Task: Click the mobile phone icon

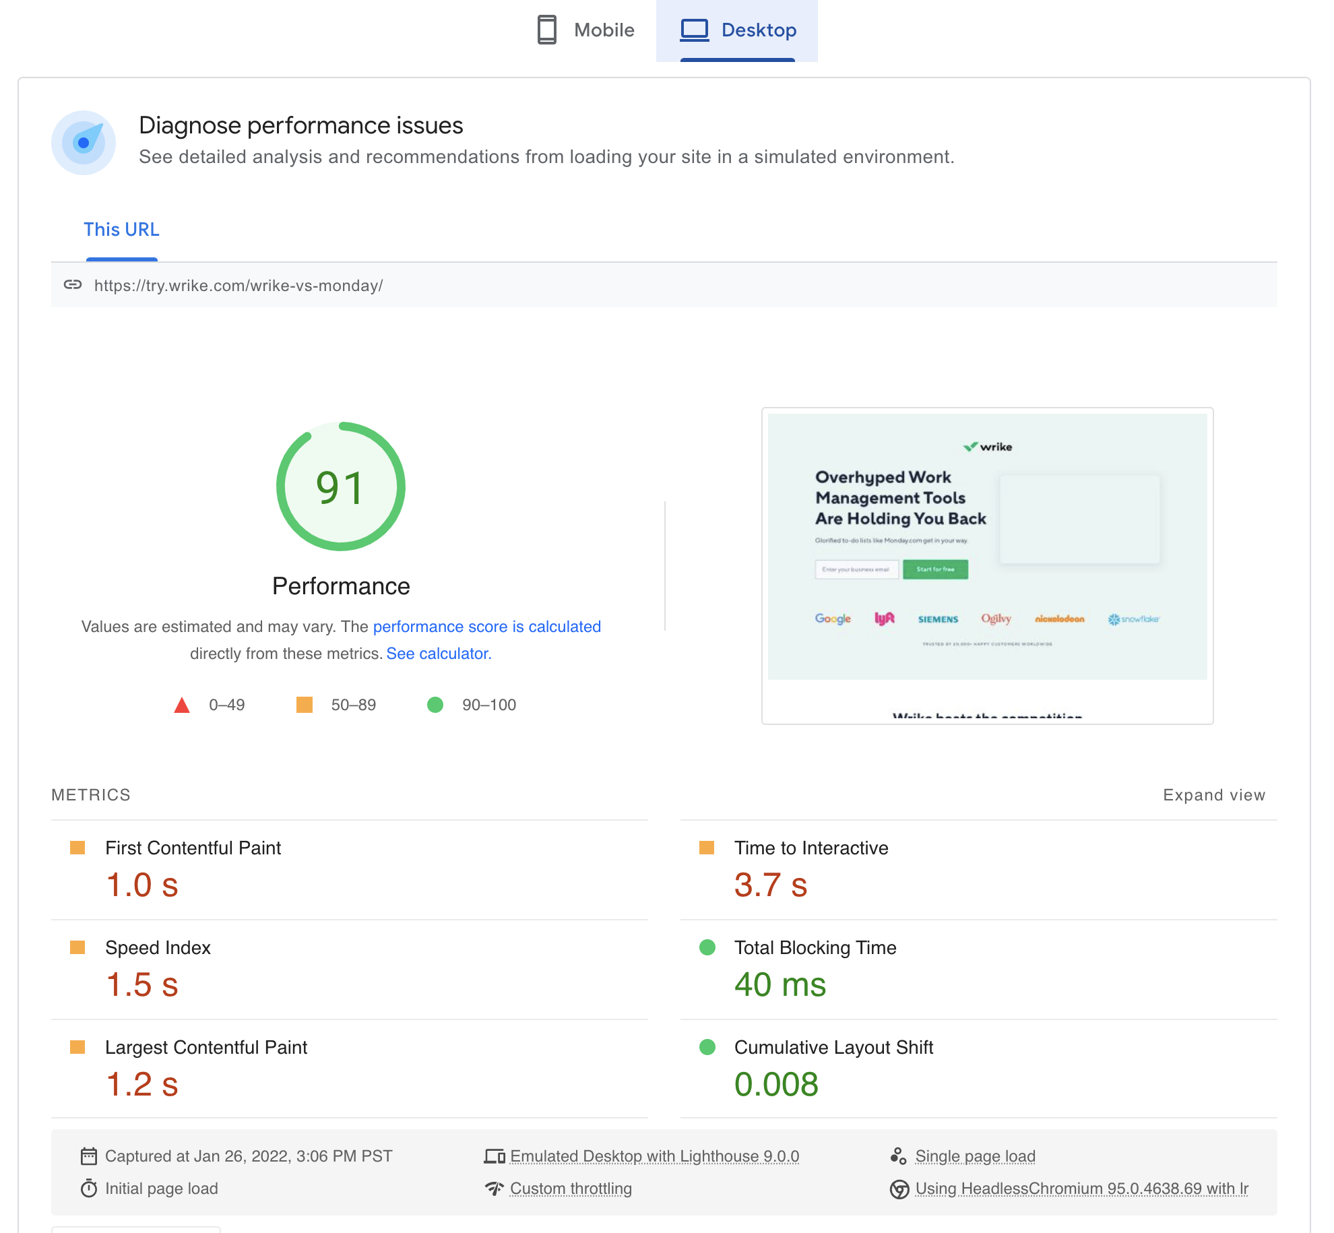Action: tap(547, 30)
